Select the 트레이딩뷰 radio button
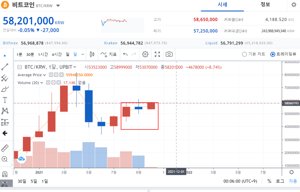The height and width of the screenshot is (192, 300). (273, 54)
